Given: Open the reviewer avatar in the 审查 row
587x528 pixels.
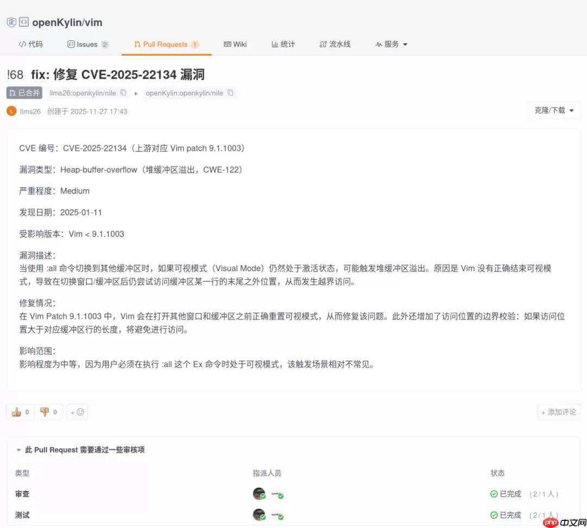Looking at the screenshot, I should tap(259, 493).
